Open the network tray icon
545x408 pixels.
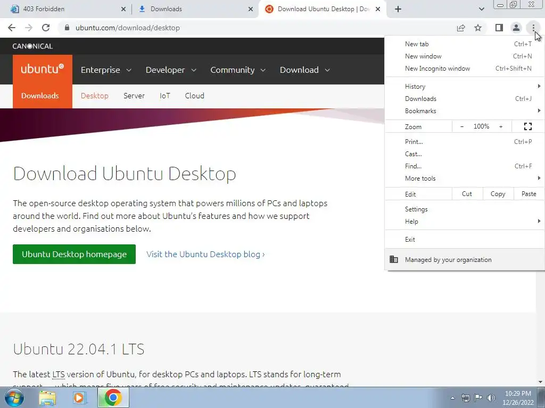(465, 398)
